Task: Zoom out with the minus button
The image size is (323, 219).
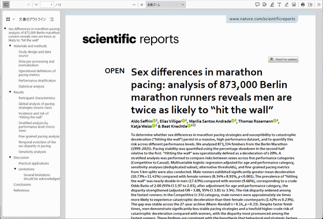Action: tap(134, 5)
